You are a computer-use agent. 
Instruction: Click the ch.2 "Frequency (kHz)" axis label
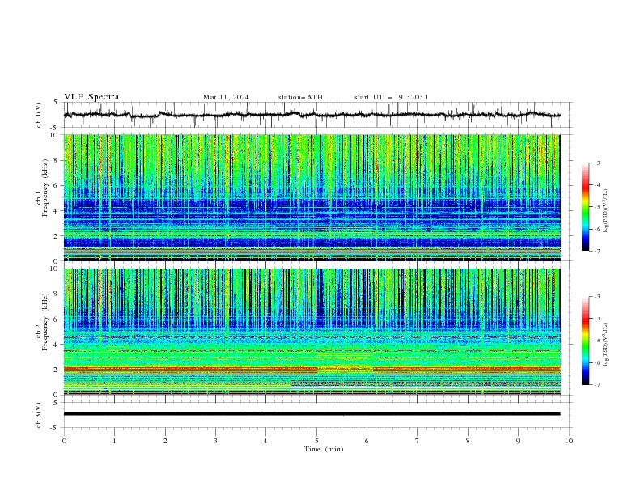45,322
